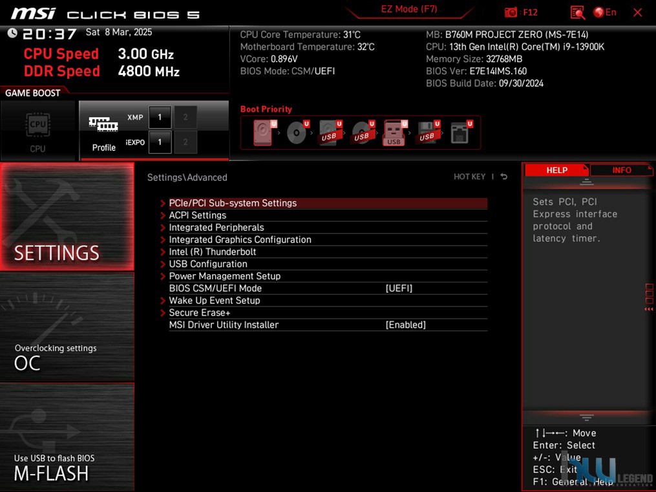Select the USB hard disk boot icon
Image resolution: width=656 pixels, height=492 pixels.
[330, 132]
